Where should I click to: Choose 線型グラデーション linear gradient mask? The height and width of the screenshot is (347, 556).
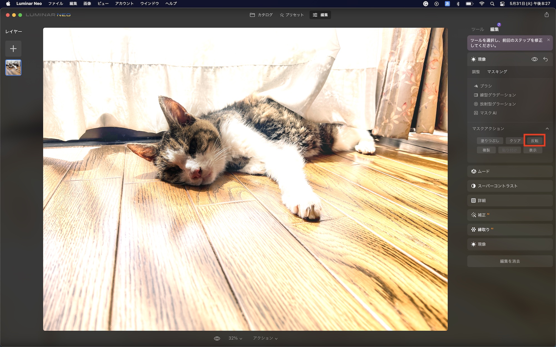click(x=497, y=95)
